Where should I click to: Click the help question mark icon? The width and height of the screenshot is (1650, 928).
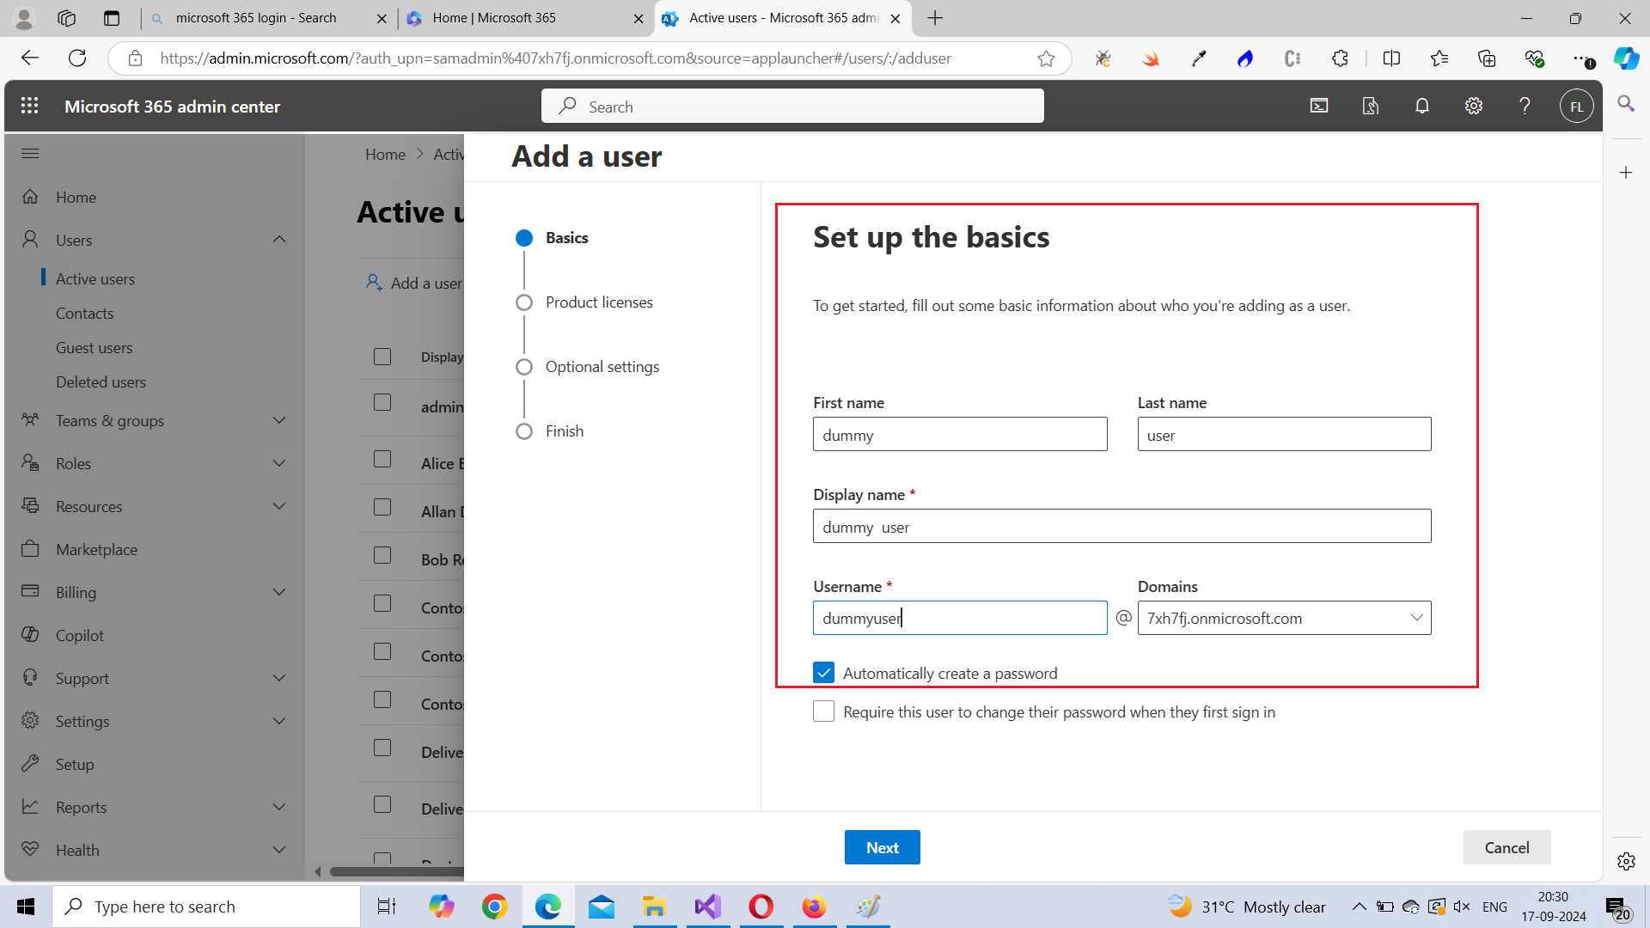pyautogui.click(x=1525, y=106)
